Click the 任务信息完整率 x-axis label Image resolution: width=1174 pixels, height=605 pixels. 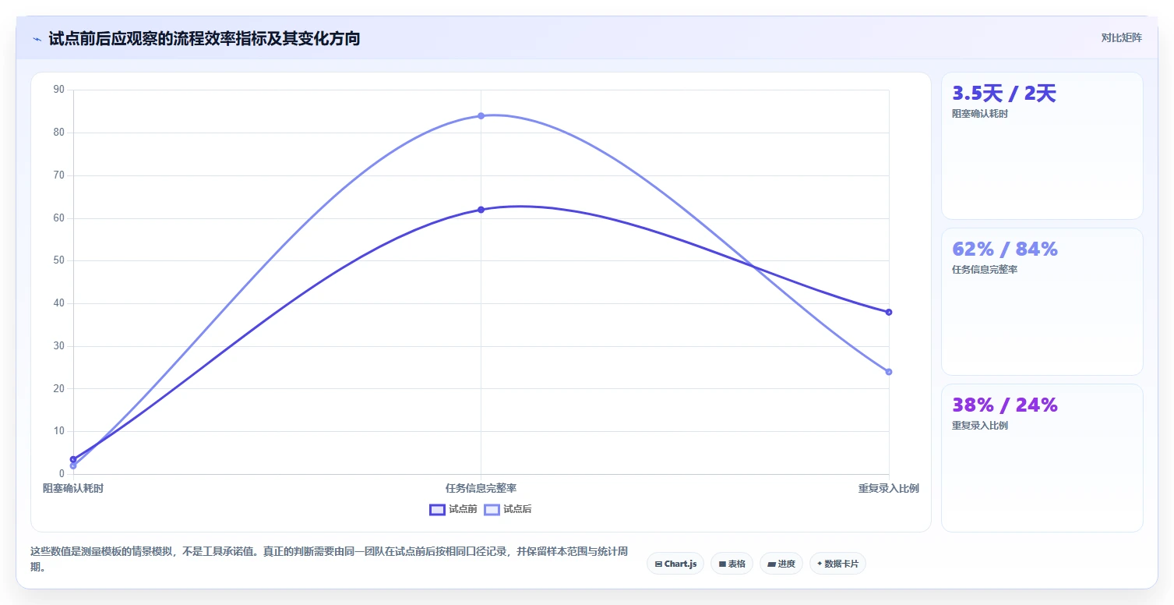click(x=481, y=489)
